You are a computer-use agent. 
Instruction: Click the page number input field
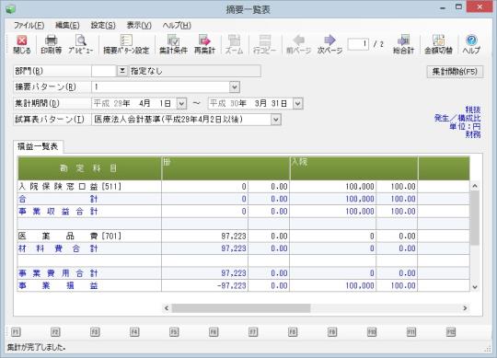click(x=358, y=44)
